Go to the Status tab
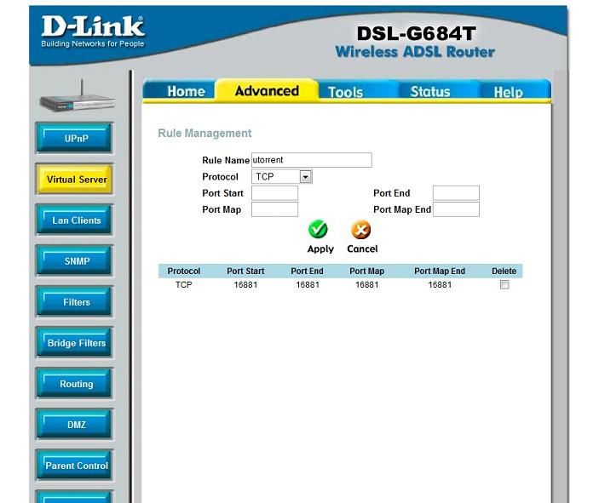The height and width of the screenshot is (503, 599). 430,92
